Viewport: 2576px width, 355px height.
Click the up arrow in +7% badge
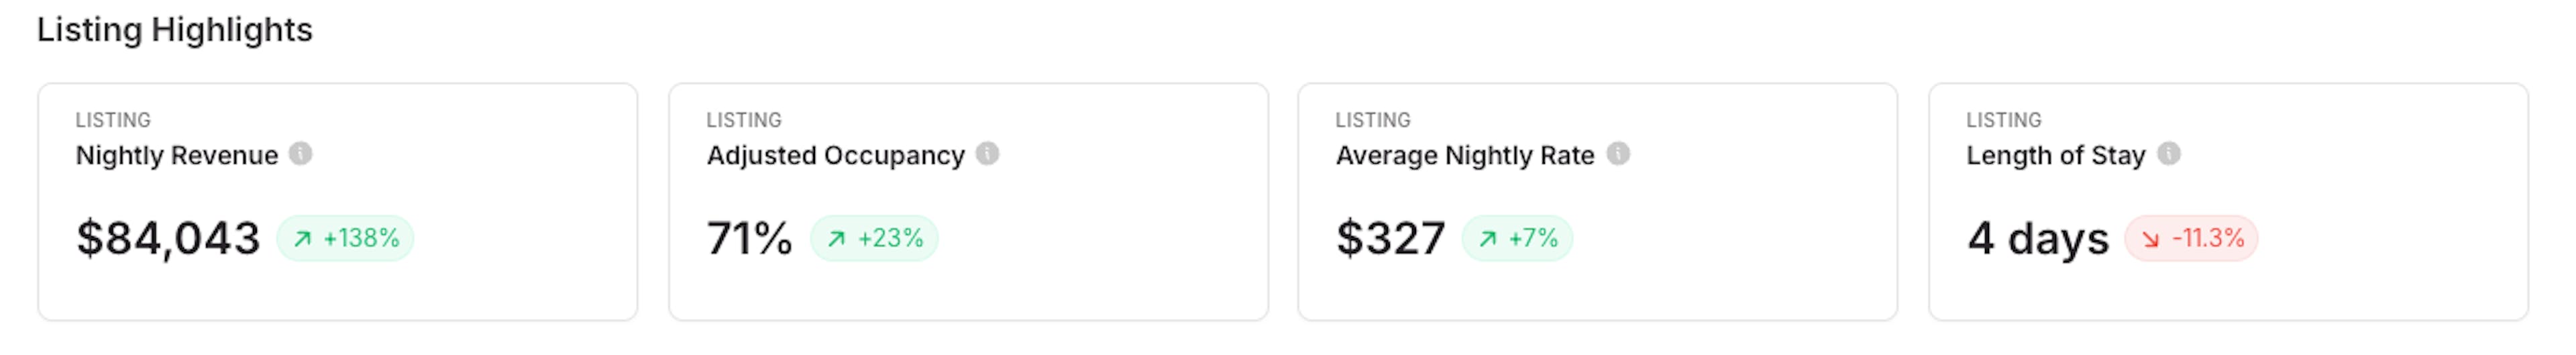pyautogui.click(x=1488, y=239)
